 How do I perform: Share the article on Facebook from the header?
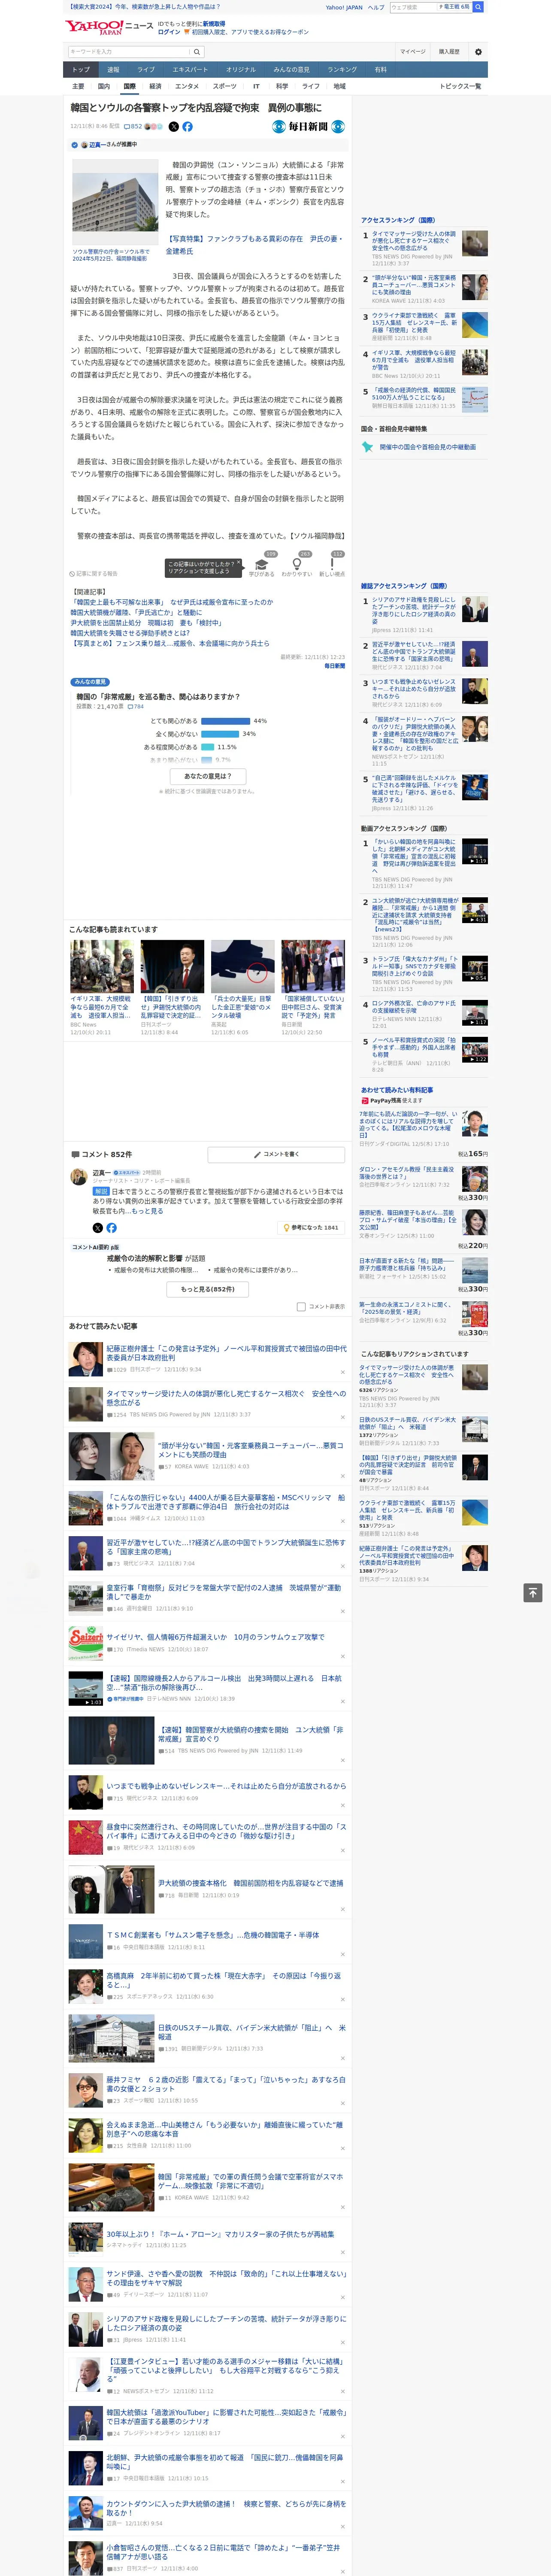187,127
